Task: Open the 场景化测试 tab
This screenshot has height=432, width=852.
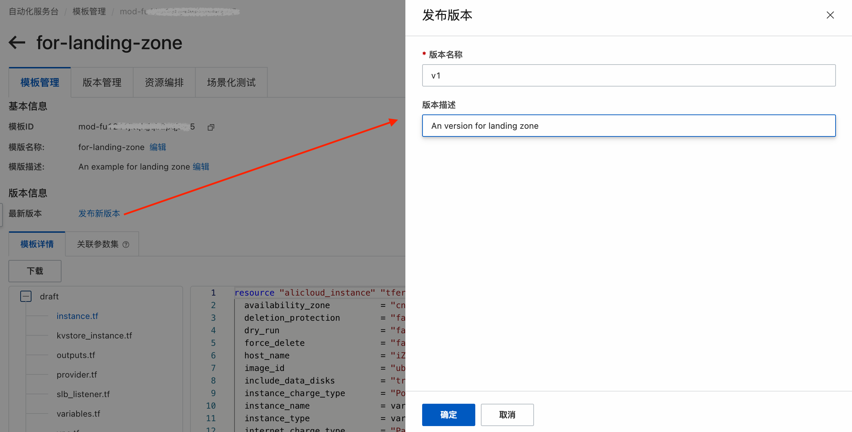Action: [x=231, y=82]
